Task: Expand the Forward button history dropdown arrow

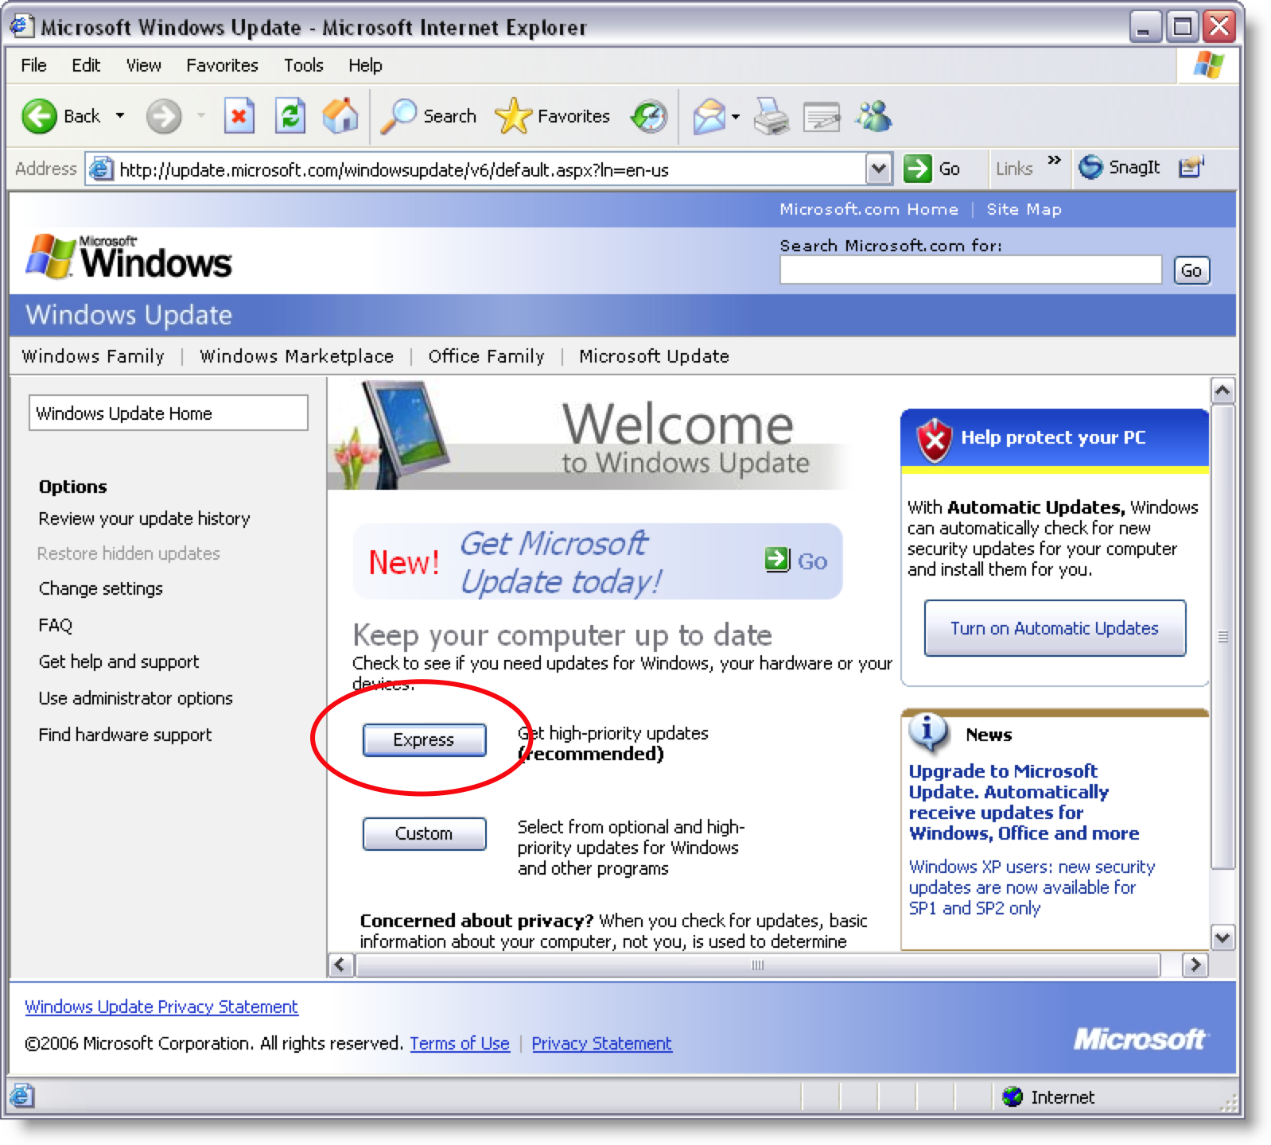Action: coord(201,116)
